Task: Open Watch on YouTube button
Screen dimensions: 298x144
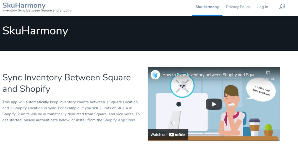Action: 168,134
